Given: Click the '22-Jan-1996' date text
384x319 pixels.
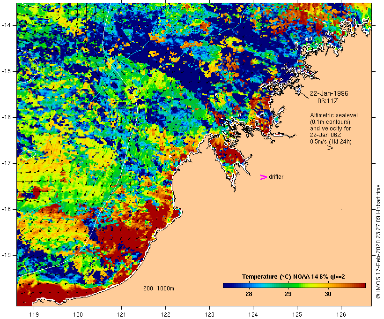Looking at the screenshot, I should (329, 93).
